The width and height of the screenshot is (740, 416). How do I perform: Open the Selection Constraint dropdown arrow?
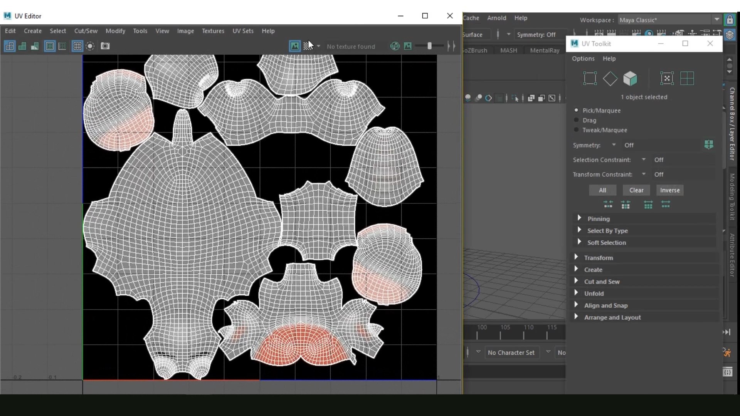point(644,159)
